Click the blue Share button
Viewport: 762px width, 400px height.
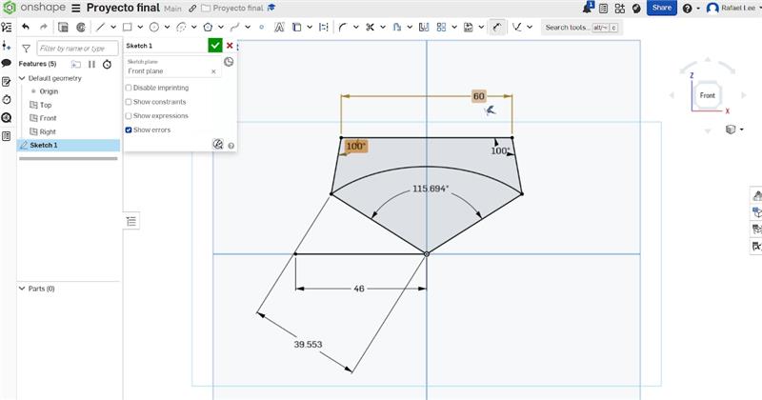pos(661,8)
